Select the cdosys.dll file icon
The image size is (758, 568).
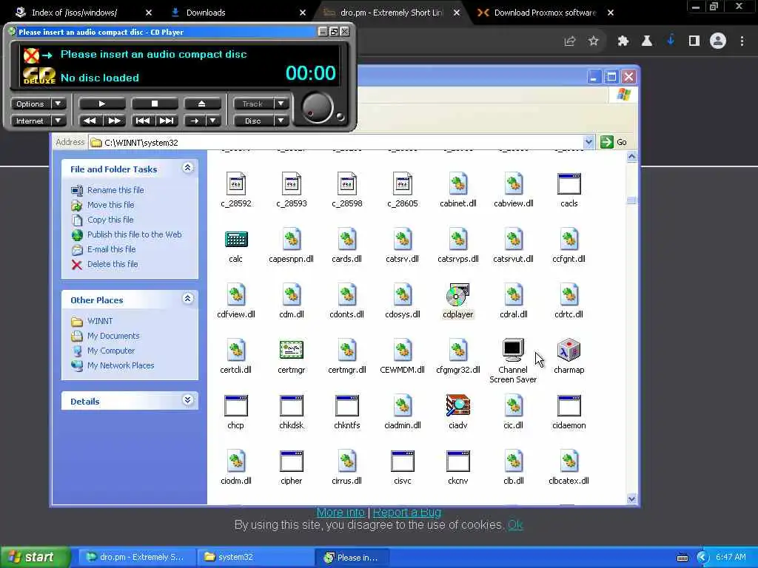click(x=402, y=295)
